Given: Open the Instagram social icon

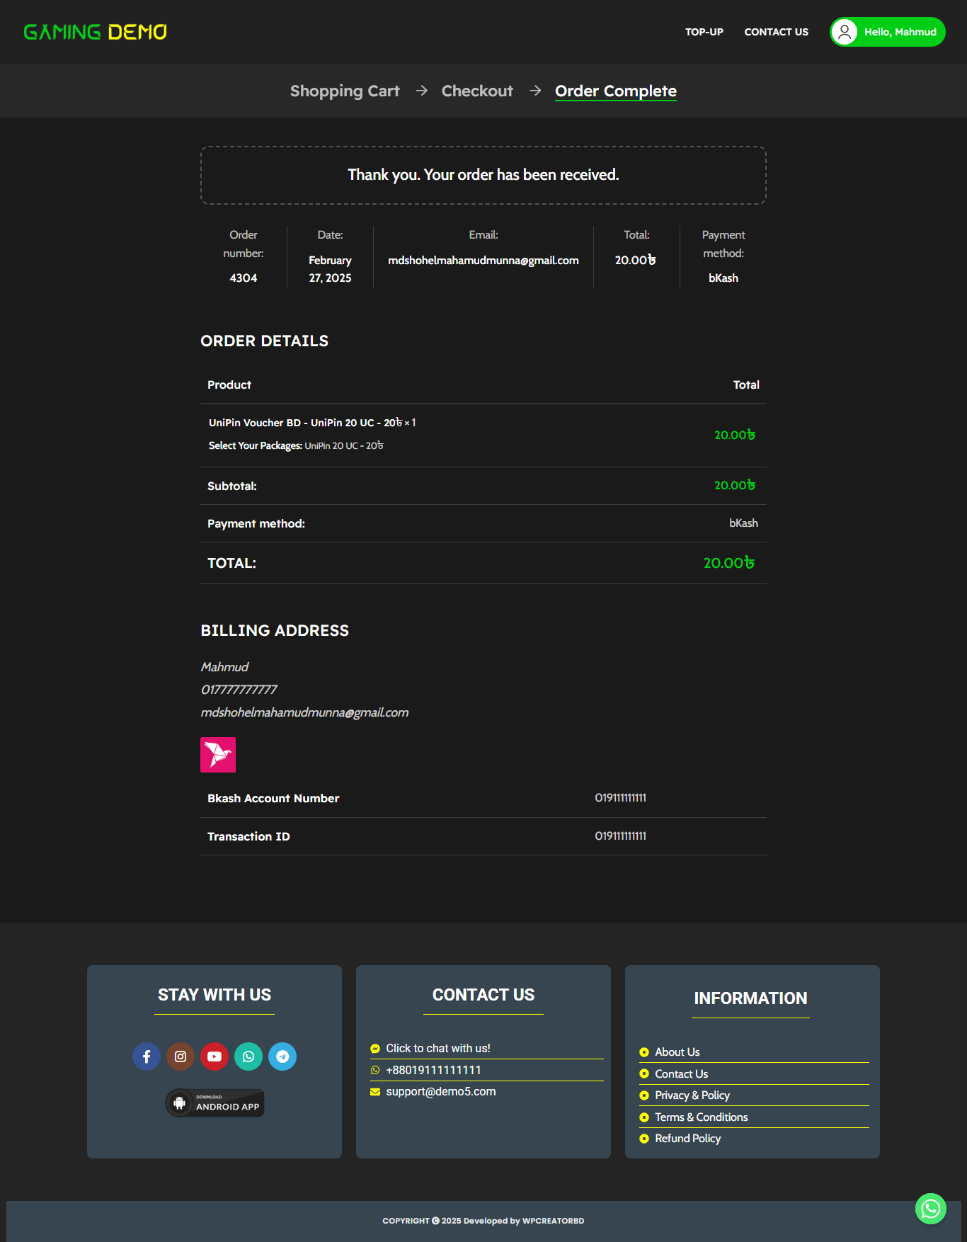Looking at the screenshot, I should pos(181,1056).
